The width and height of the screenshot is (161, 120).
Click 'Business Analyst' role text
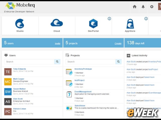click(x=21, y=91)
